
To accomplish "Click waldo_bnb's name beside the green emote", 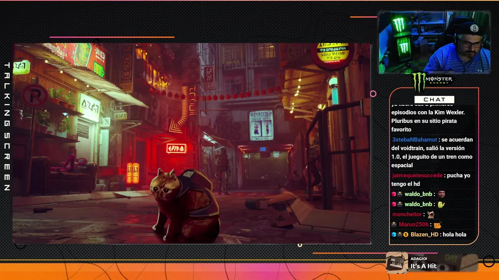I will pos(418,204).
